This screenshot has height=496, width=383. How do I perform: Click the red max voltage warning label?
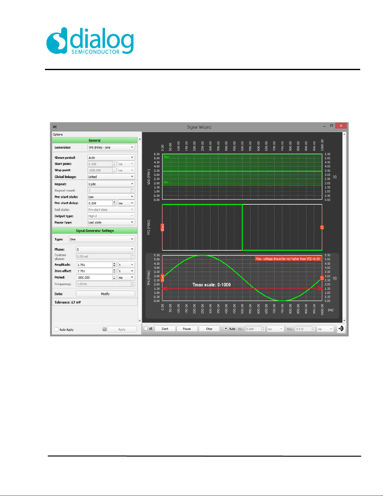coord(288,259)
